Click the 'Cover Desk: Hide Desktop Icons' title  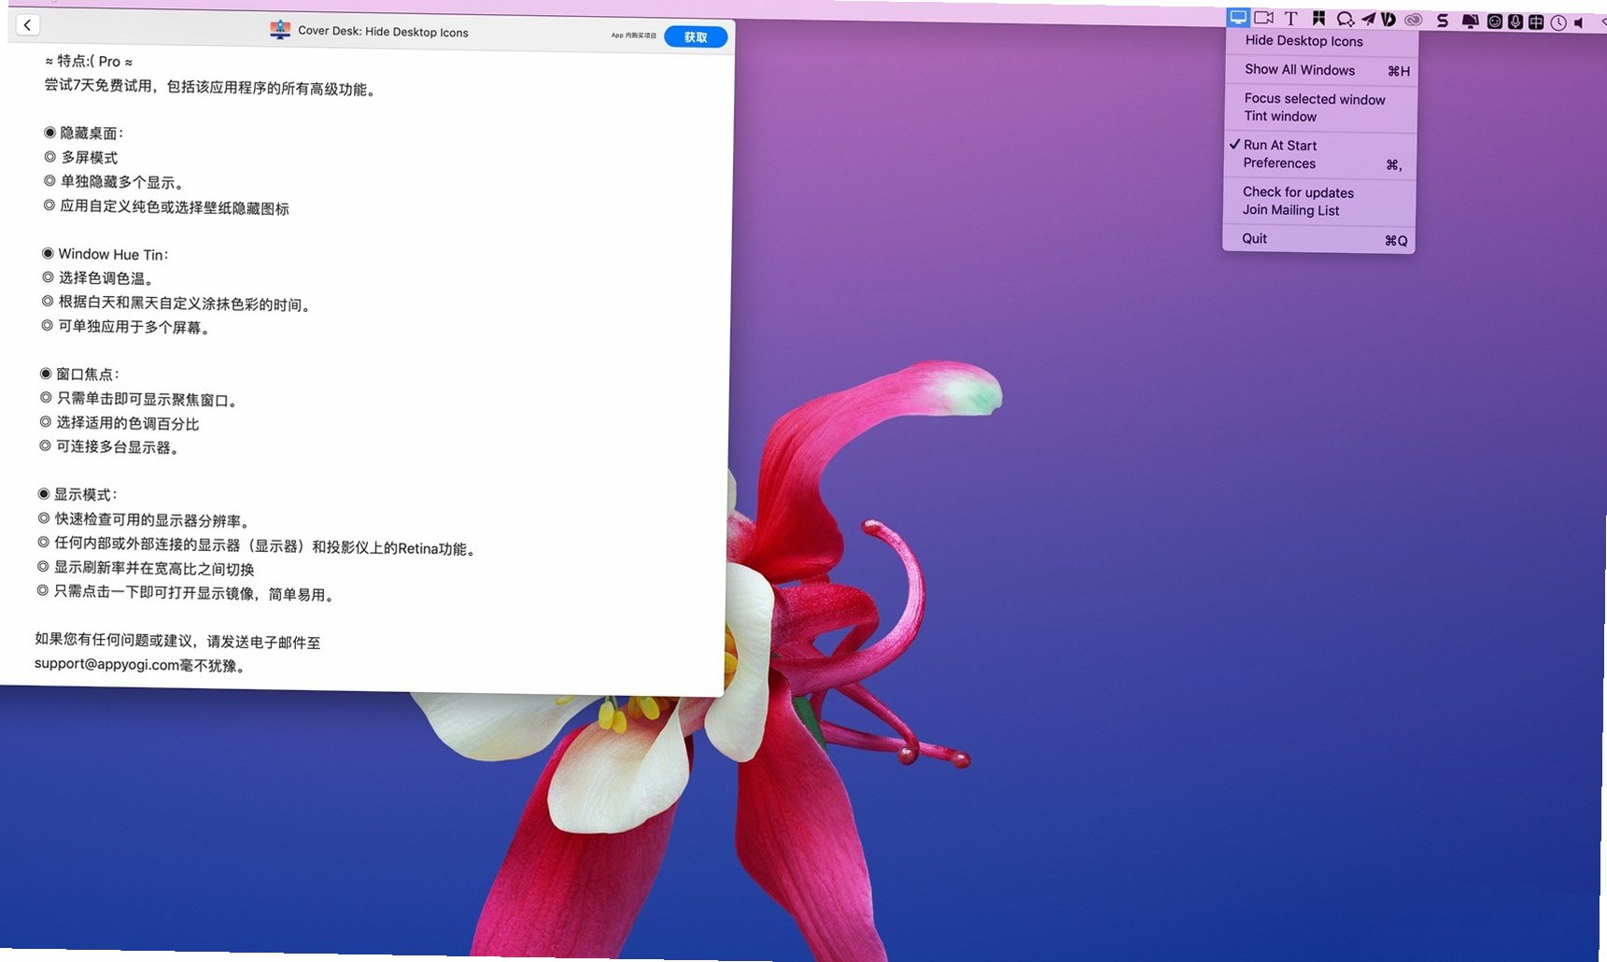(383, 32)
